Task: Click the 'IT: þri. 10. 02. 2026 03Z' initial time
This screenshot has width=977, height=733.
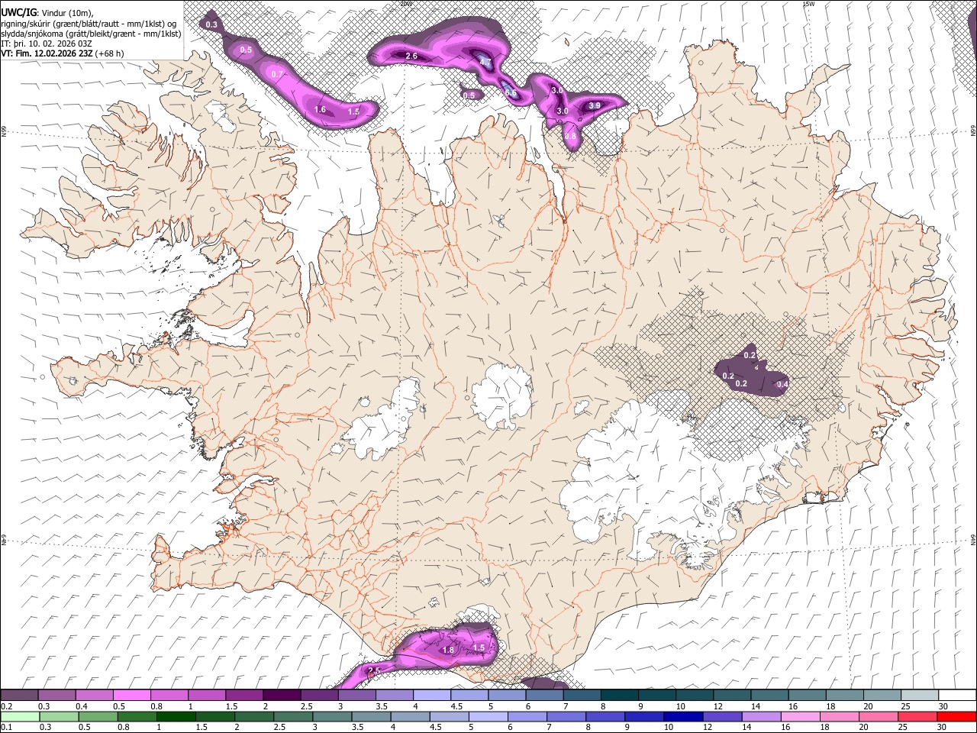Action: (48, 44)
